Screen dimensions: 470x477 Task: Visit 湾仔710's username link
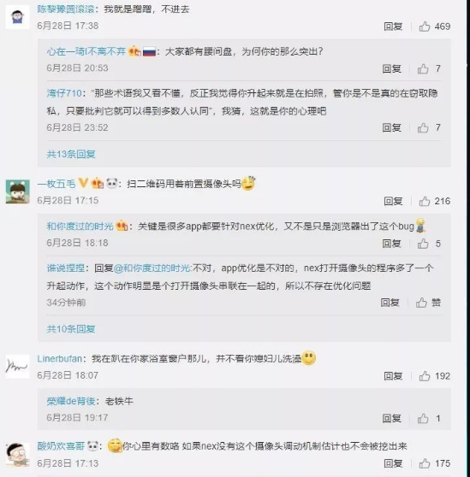[64, 93]
